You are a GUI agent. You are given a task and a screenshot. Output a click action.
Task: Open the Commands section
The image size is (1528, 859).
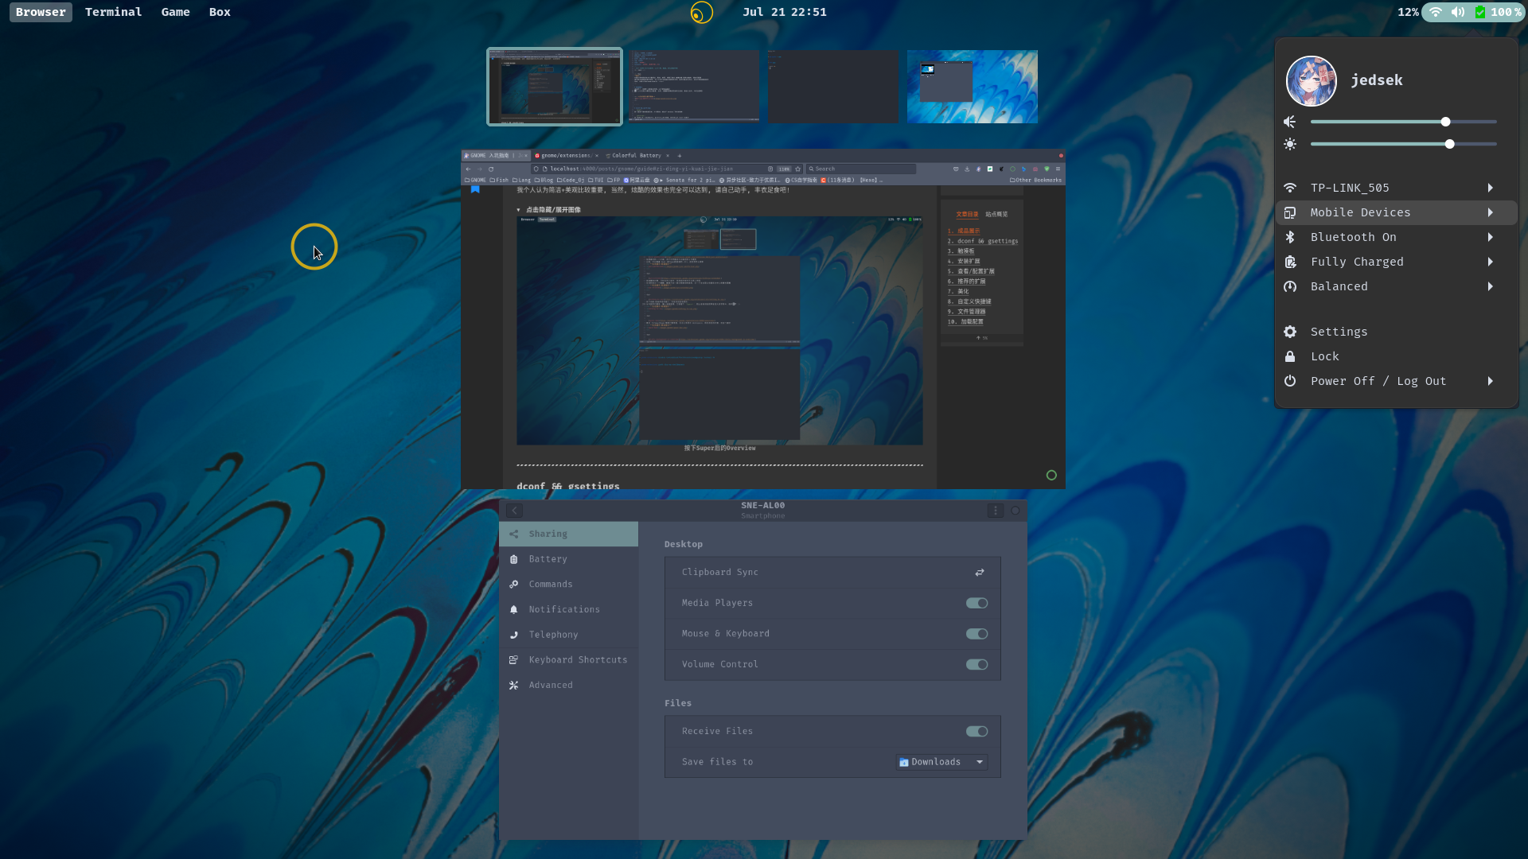pos(550,585)
